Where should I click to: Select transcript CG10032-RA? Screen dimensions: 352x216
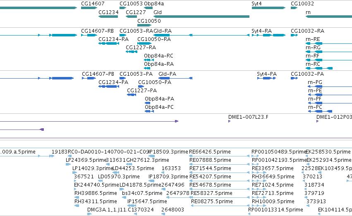[308, 31]
